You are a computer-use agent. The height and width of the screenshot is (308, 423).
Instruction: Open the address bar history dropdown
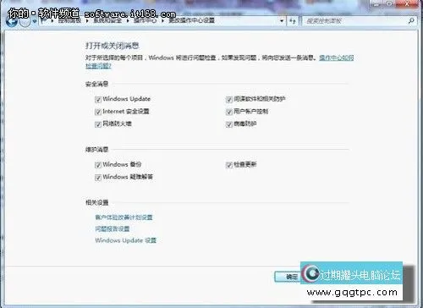pyautogui.click(x=282, y=21)
